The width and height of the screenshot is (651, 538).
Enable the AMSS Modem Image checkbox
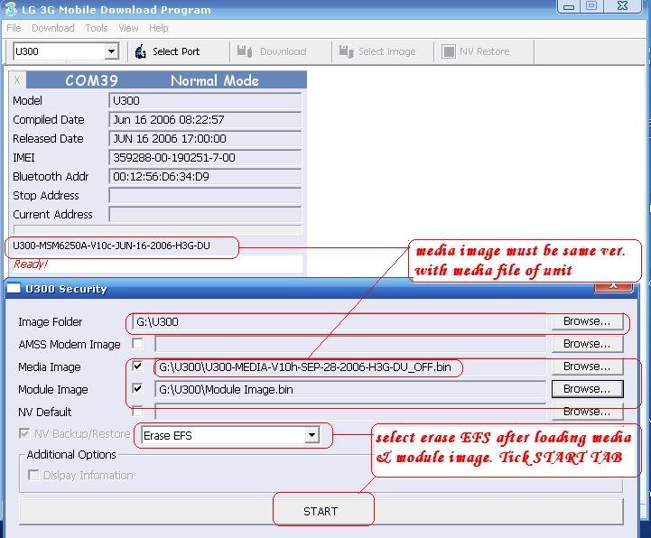tap(137, 343)
